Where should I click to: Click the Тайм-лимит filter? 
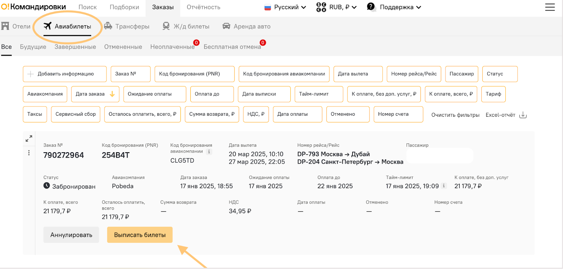tap(319, 94)
